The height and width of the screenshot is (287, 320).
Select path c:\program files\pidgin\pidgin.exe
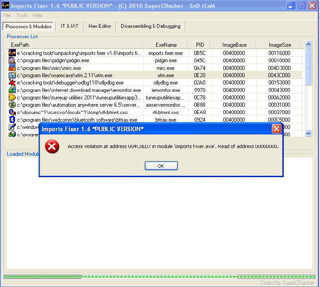[53, 60]
